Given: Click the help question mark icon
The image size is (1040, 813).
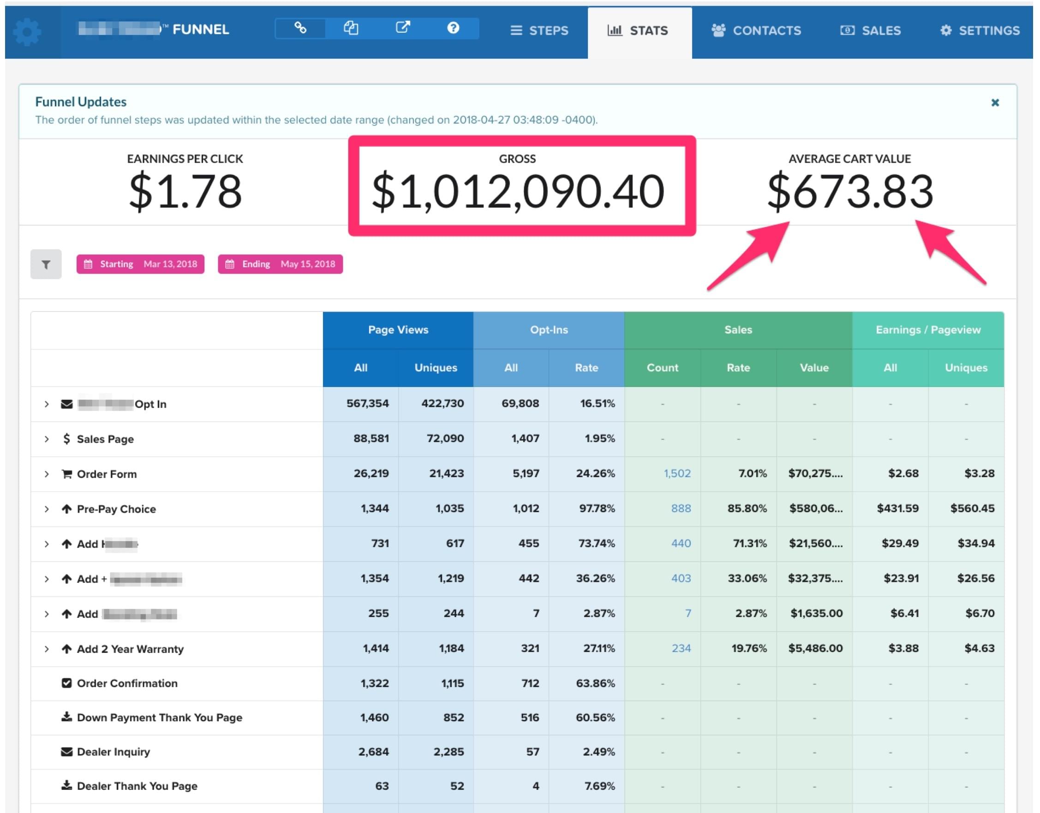Looking at the screenshot, I should click(453, 28).
